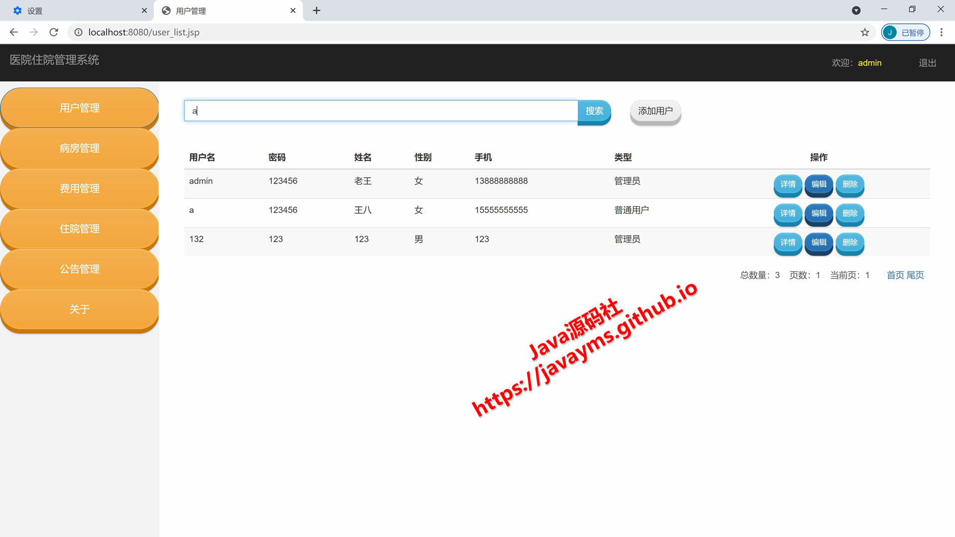This screenshot has height=537, width=955.
Task: Select the 普通用户 type cell
Action: click(x=631, y=210)
